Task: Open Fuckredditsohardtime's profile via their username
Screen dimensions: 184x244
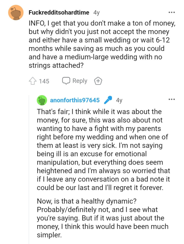Action: point(58,12)
